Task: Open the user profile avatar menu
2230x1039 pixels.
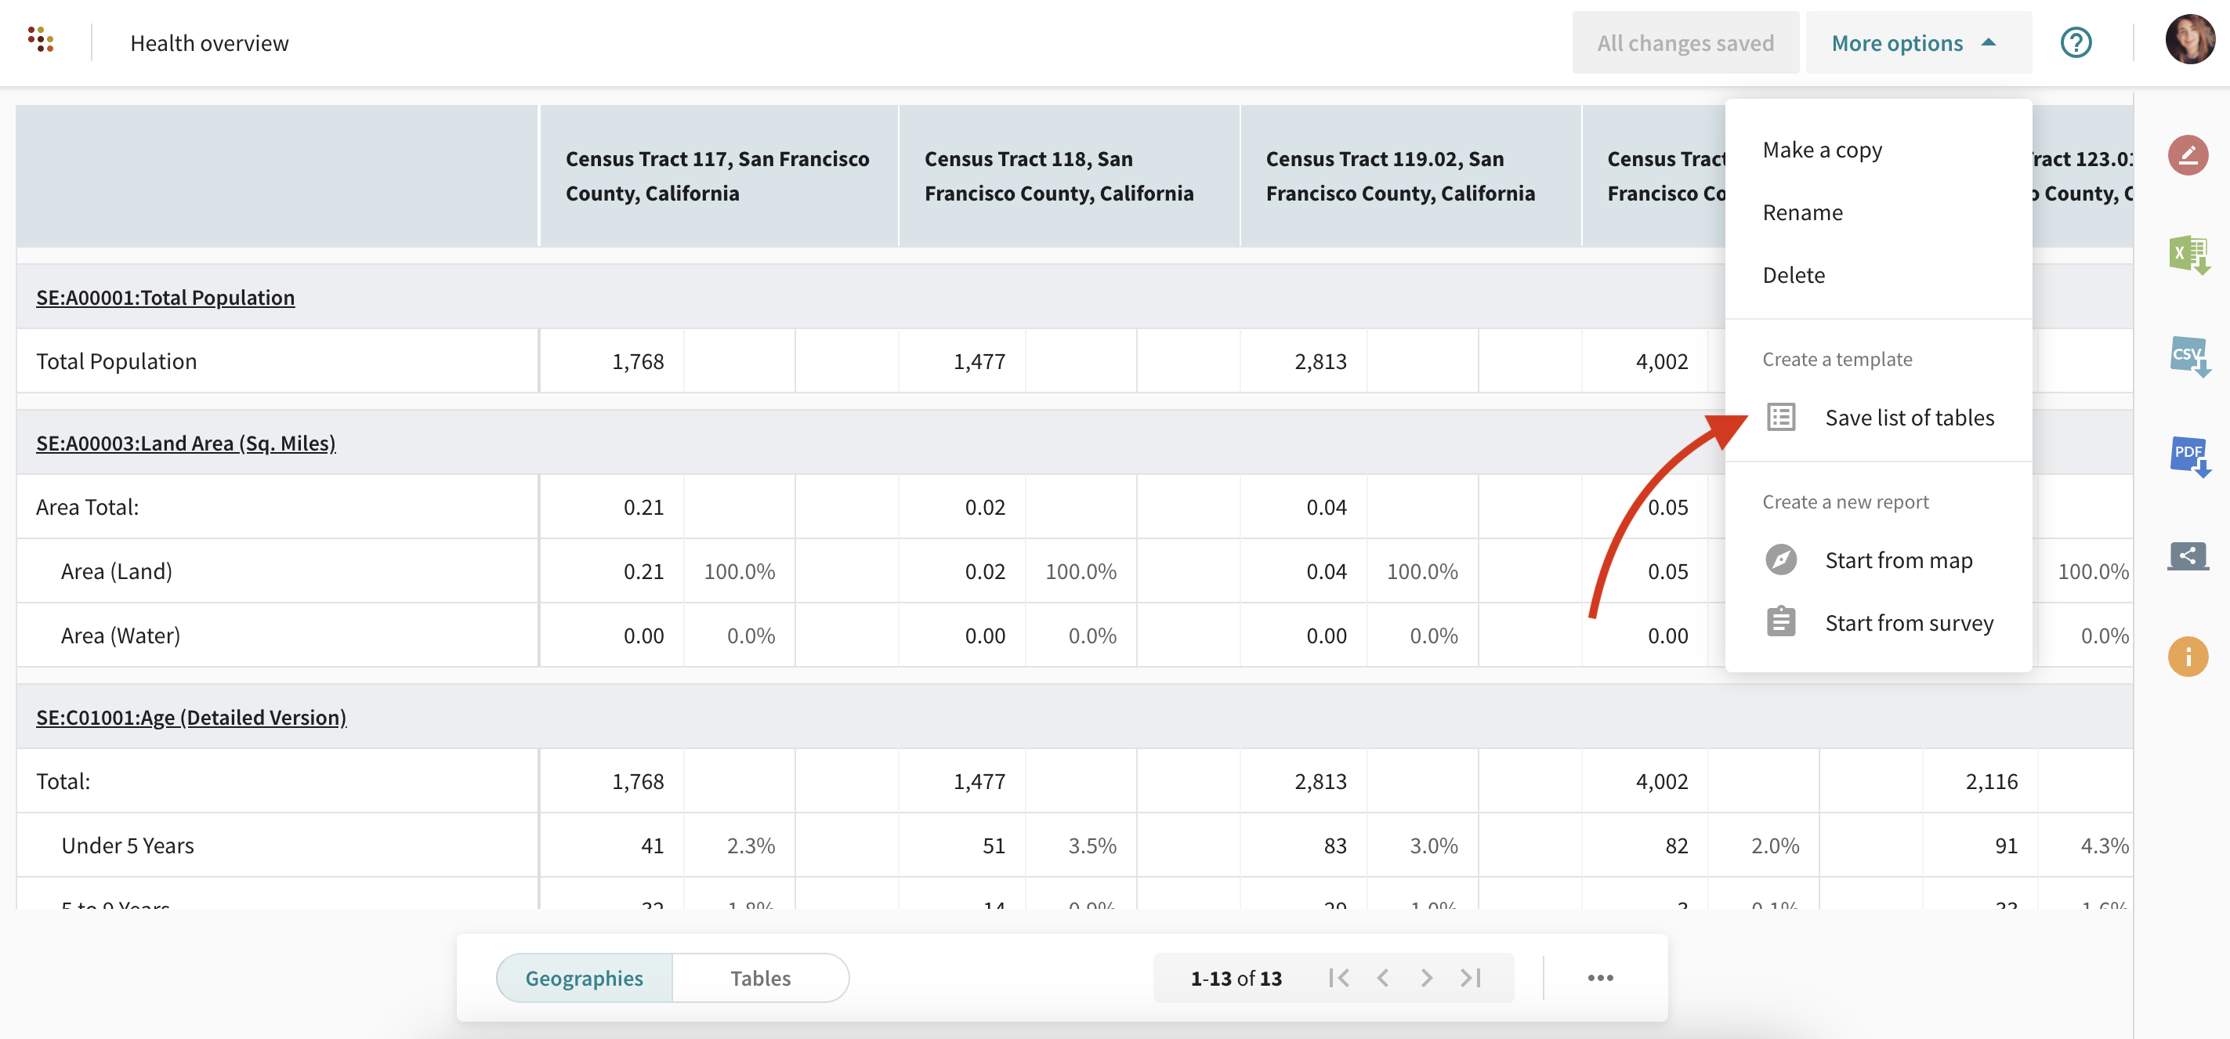Action: pyautogui.click(x=2189, y=41)
